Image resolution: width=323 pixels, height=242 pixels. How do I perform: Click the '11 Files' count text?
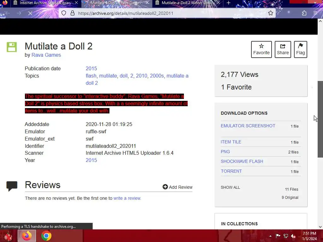point(291,189)
